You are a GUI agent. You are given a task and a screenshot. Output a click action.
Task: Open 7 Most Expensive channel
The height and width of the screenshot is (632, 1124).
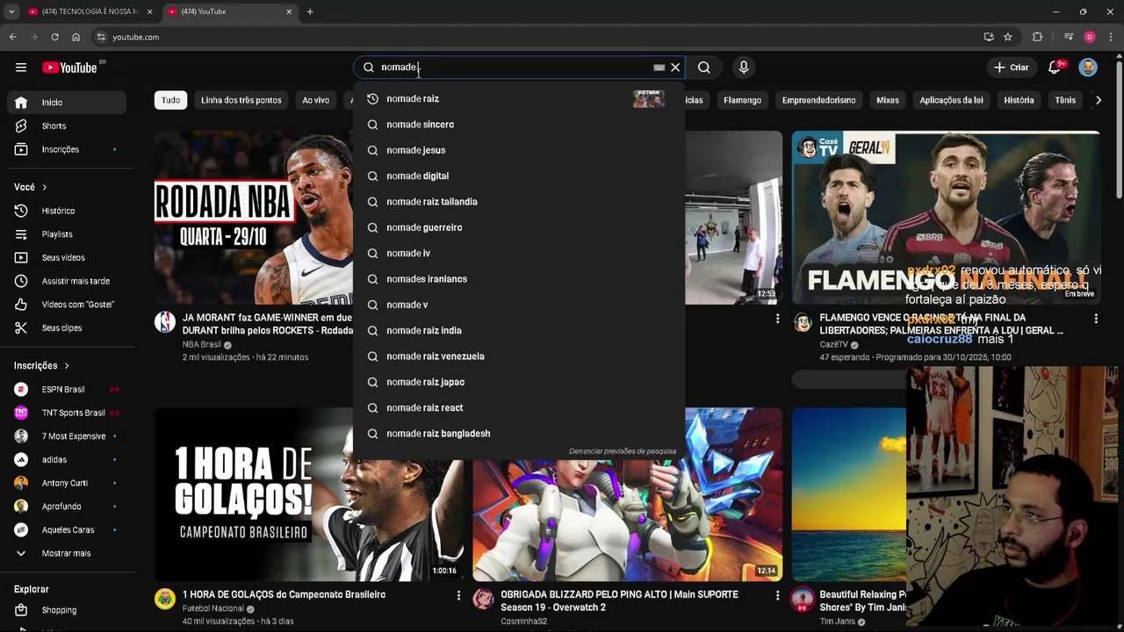[x=67, y=436]
